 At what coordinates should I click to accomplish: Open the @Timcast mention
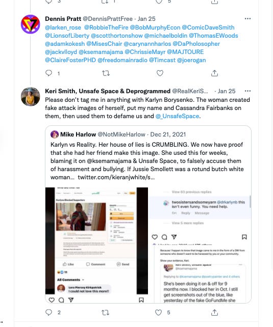pos(162,60)
